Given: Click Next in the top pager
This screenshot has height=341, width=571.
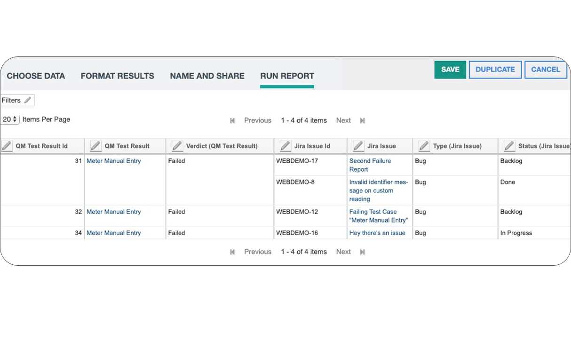Looking at the screenshot, I should click(343, 120).
